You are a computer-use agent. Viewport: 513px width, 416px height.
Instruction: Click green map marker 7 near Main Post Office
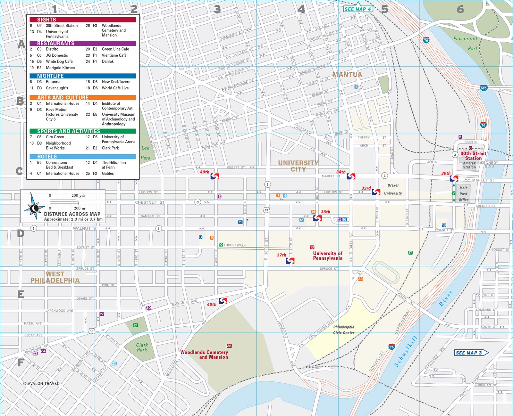(x=454, y=193)
